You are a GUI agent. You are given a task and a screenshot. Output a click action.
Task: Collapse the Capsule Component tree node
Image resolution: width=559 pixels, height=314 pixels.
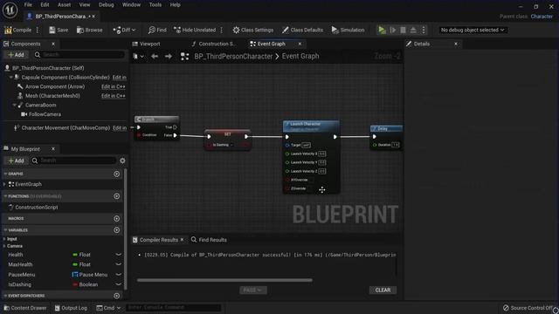point(10,78)
